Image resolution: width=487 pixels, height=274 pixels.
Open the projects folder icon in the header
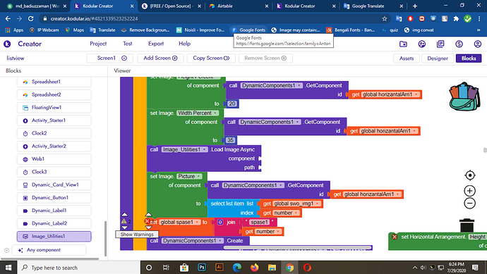(x=403, y=44)
